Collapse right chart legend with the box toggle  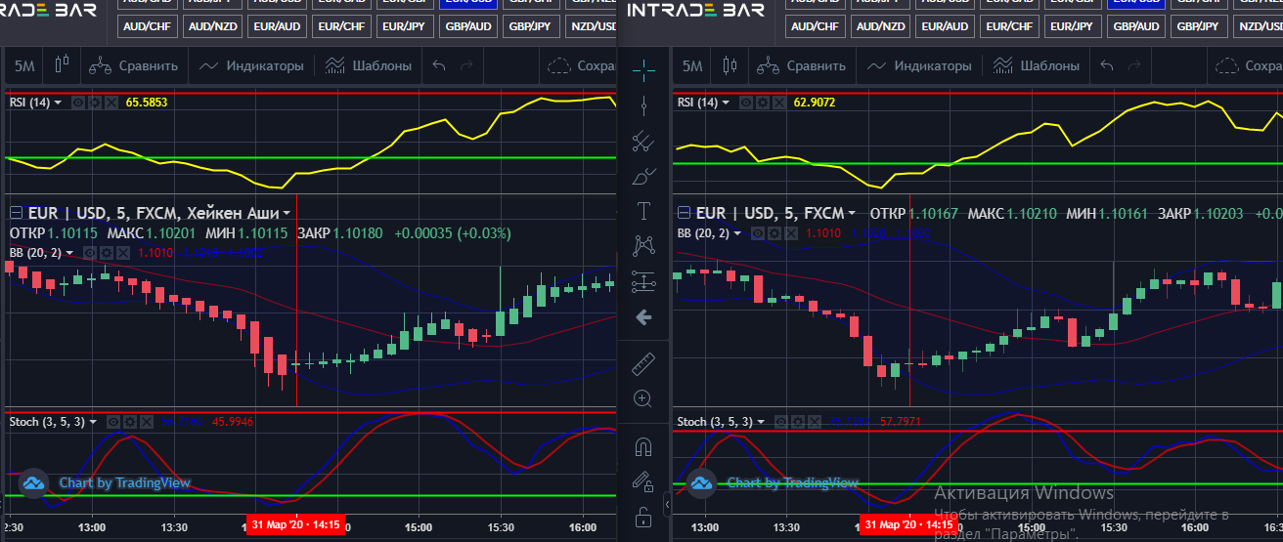pyautogui.click(x=683, y=213)
